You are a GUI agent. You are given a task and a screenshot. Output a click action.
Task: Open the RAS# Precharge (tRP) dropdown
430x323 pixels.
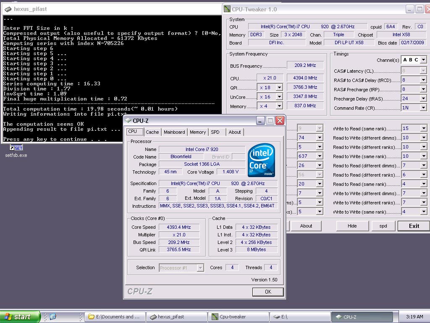(423, 89)
